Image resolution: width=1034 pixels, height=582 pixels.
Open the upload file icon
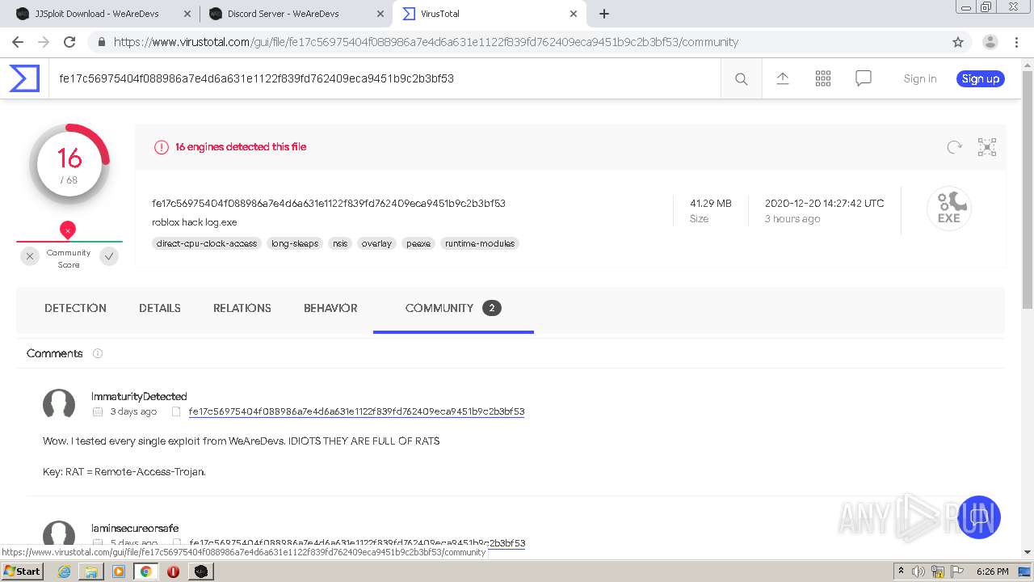tap(782, 78)
